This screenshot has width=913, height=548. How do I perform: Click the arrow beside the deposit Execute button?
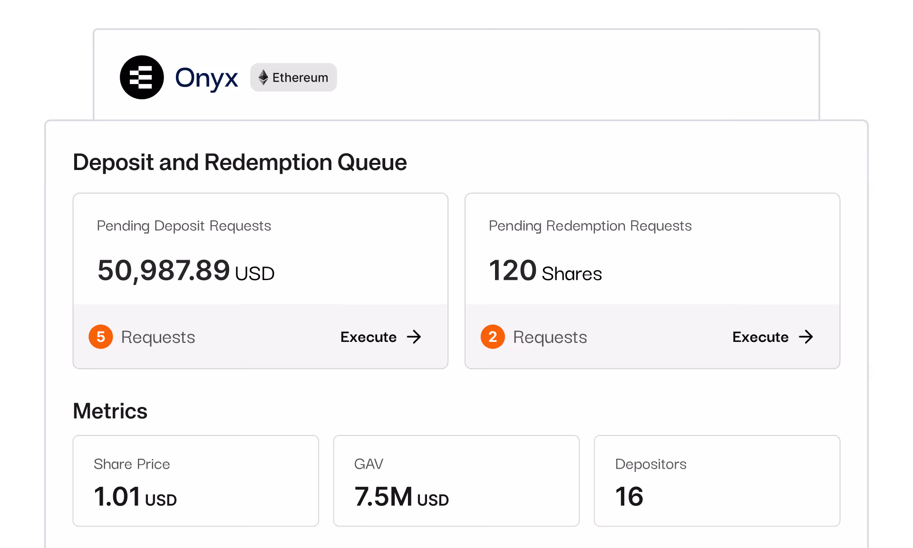click(x=414, y=337)
